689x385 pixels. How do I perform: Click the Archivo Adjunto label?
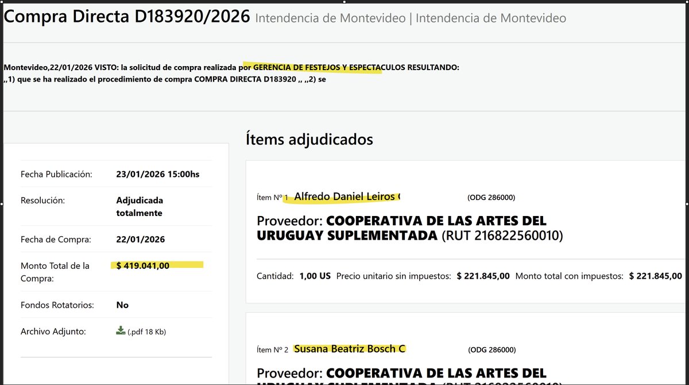click(x=53, y=331)
